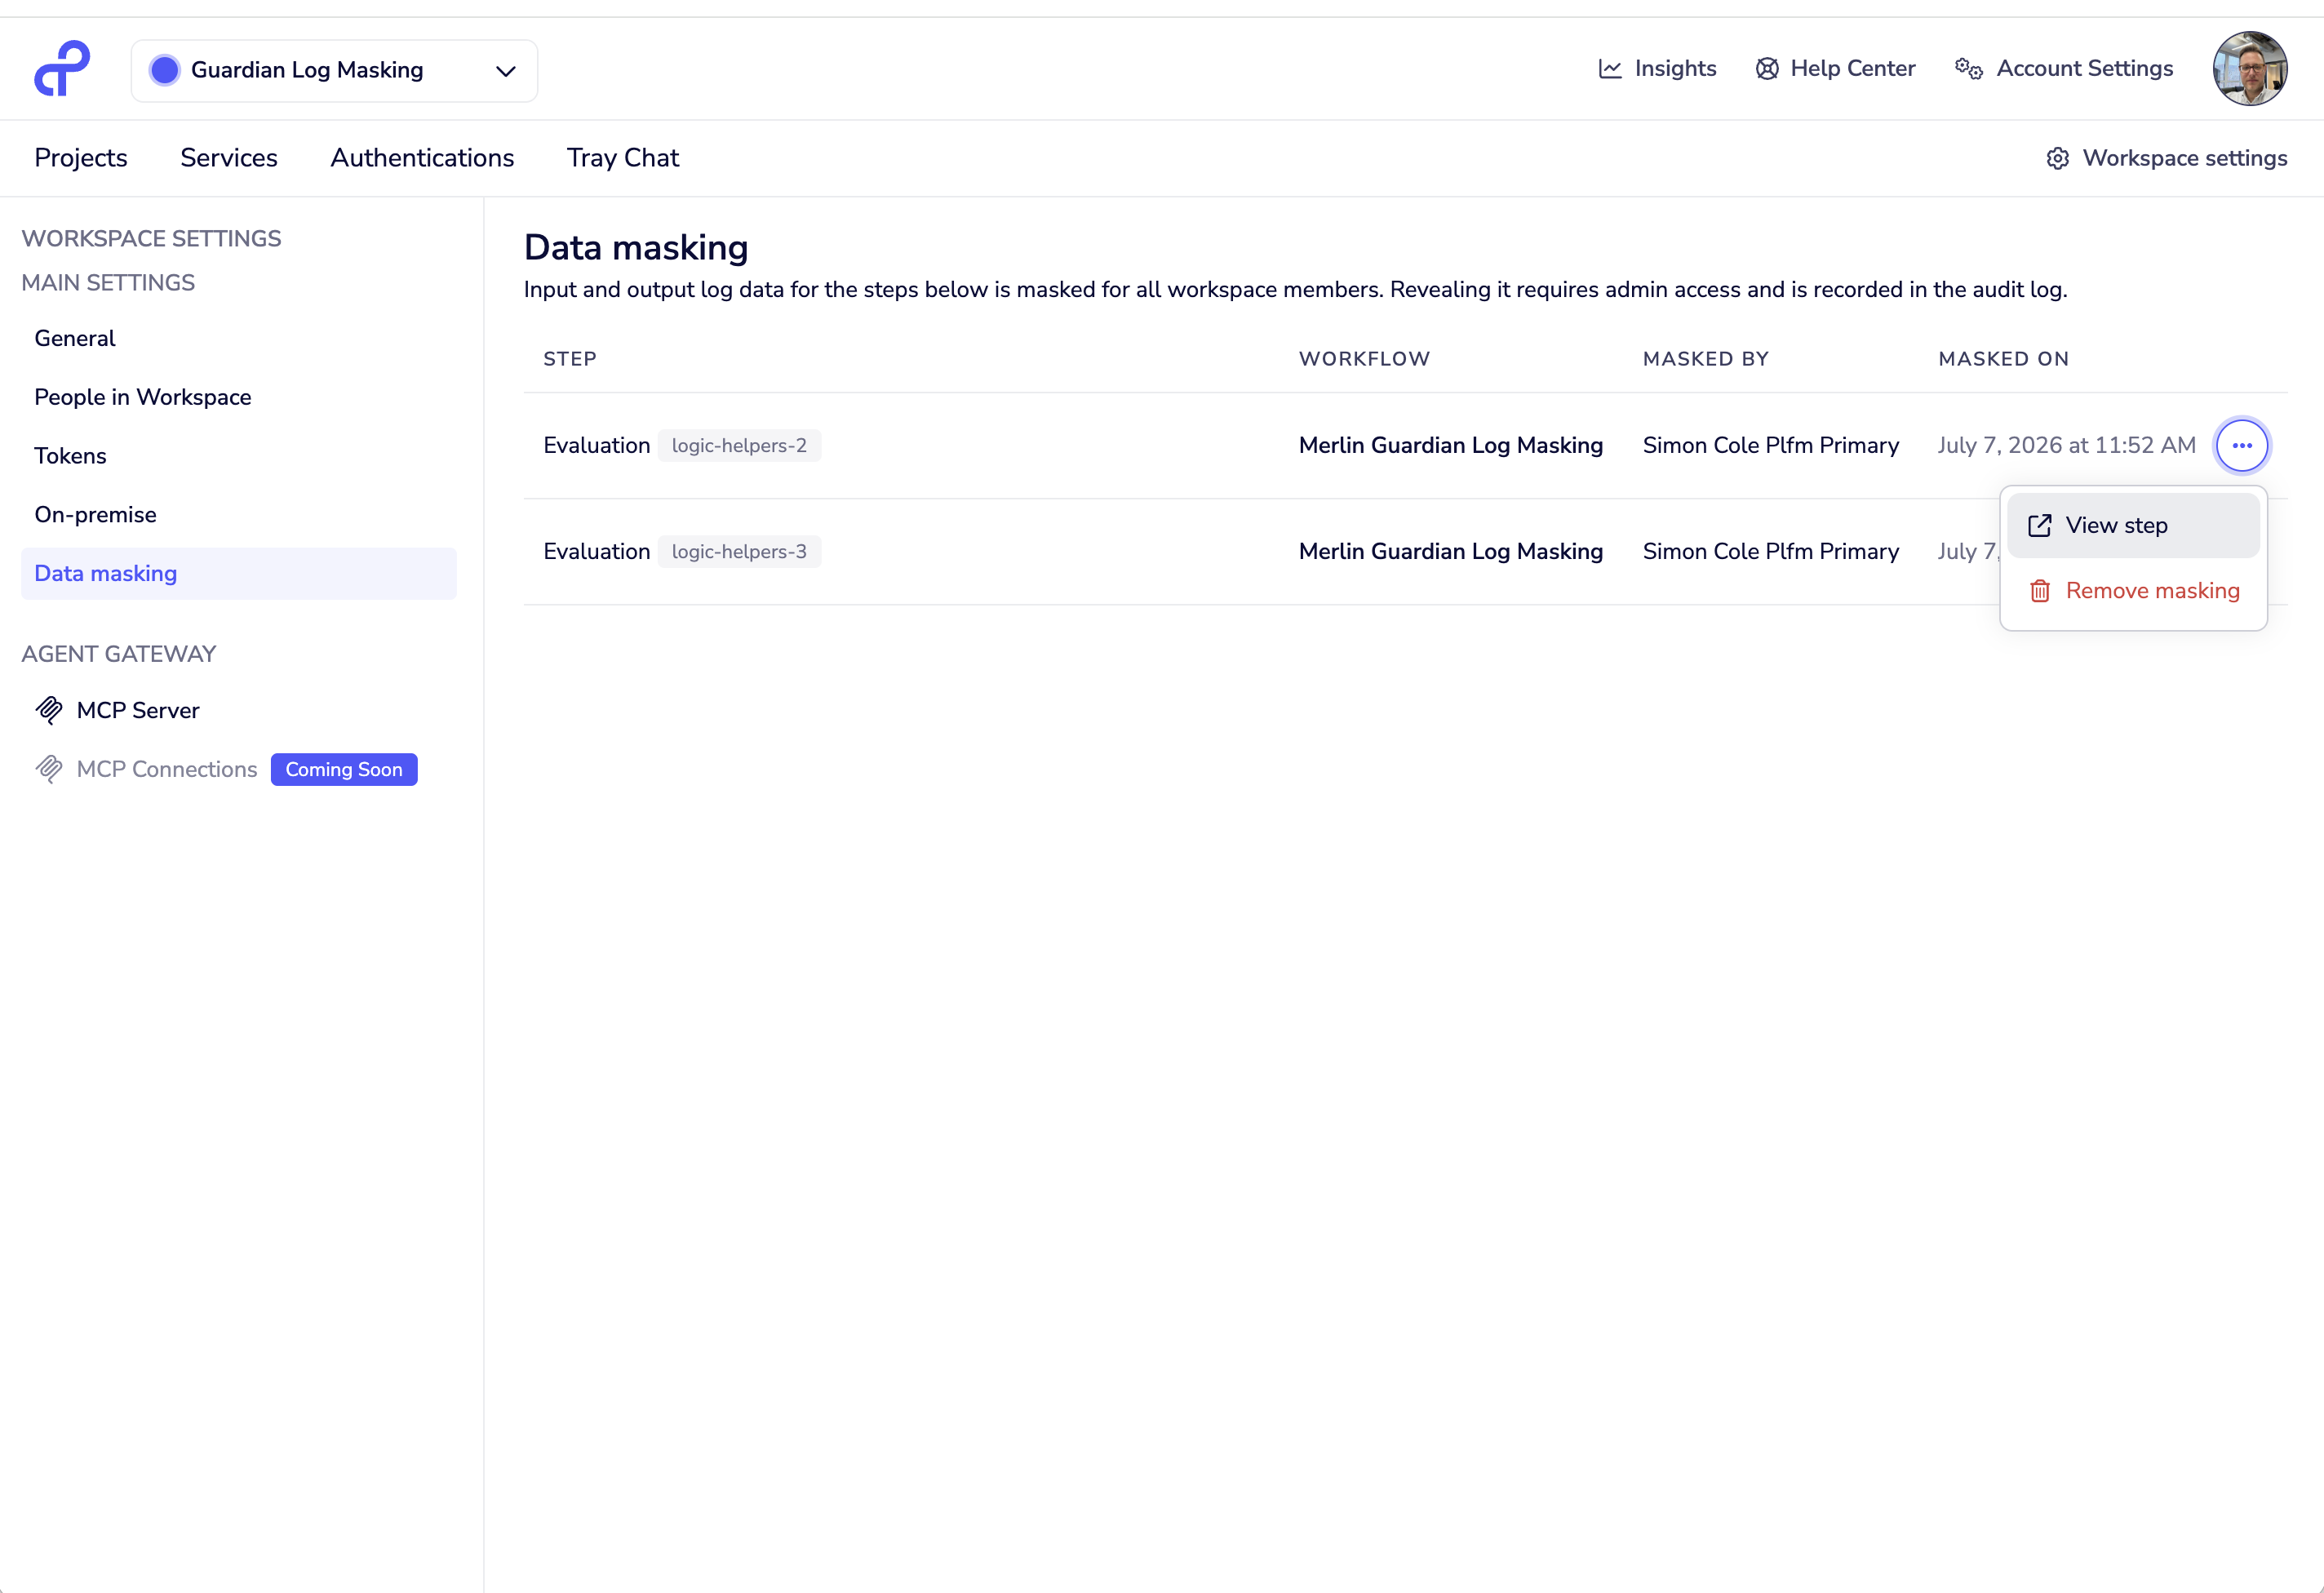The height and width of the screenshot is (1593, 2324).
Task: Click the Account Settings gears icon
Action: [1969, 69]
